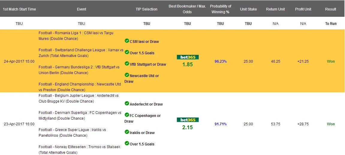
Task: Select the To Run result cell
Action: point(331,24)
